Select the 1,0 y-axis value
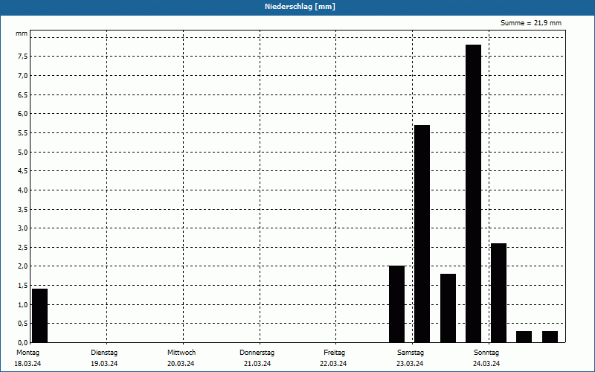Image resolution: width=595 pixels, height=372 pixels. coord(23,305)
